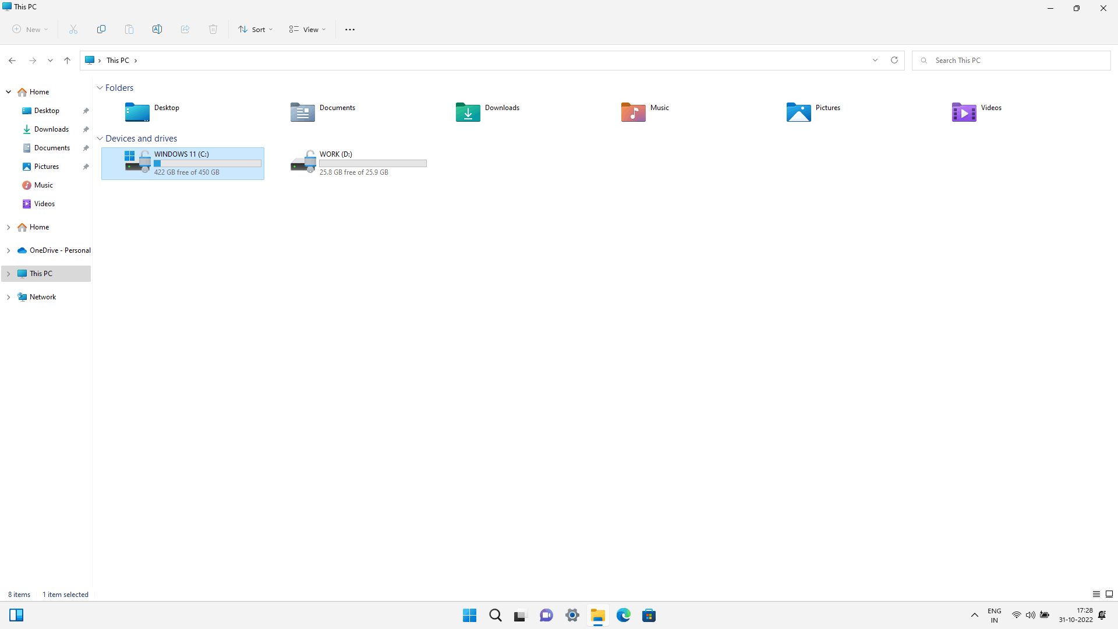This screenshot has width=1118, height=629.
Task: Open the Sort dropdown menu
Action: tap(256, 29)
